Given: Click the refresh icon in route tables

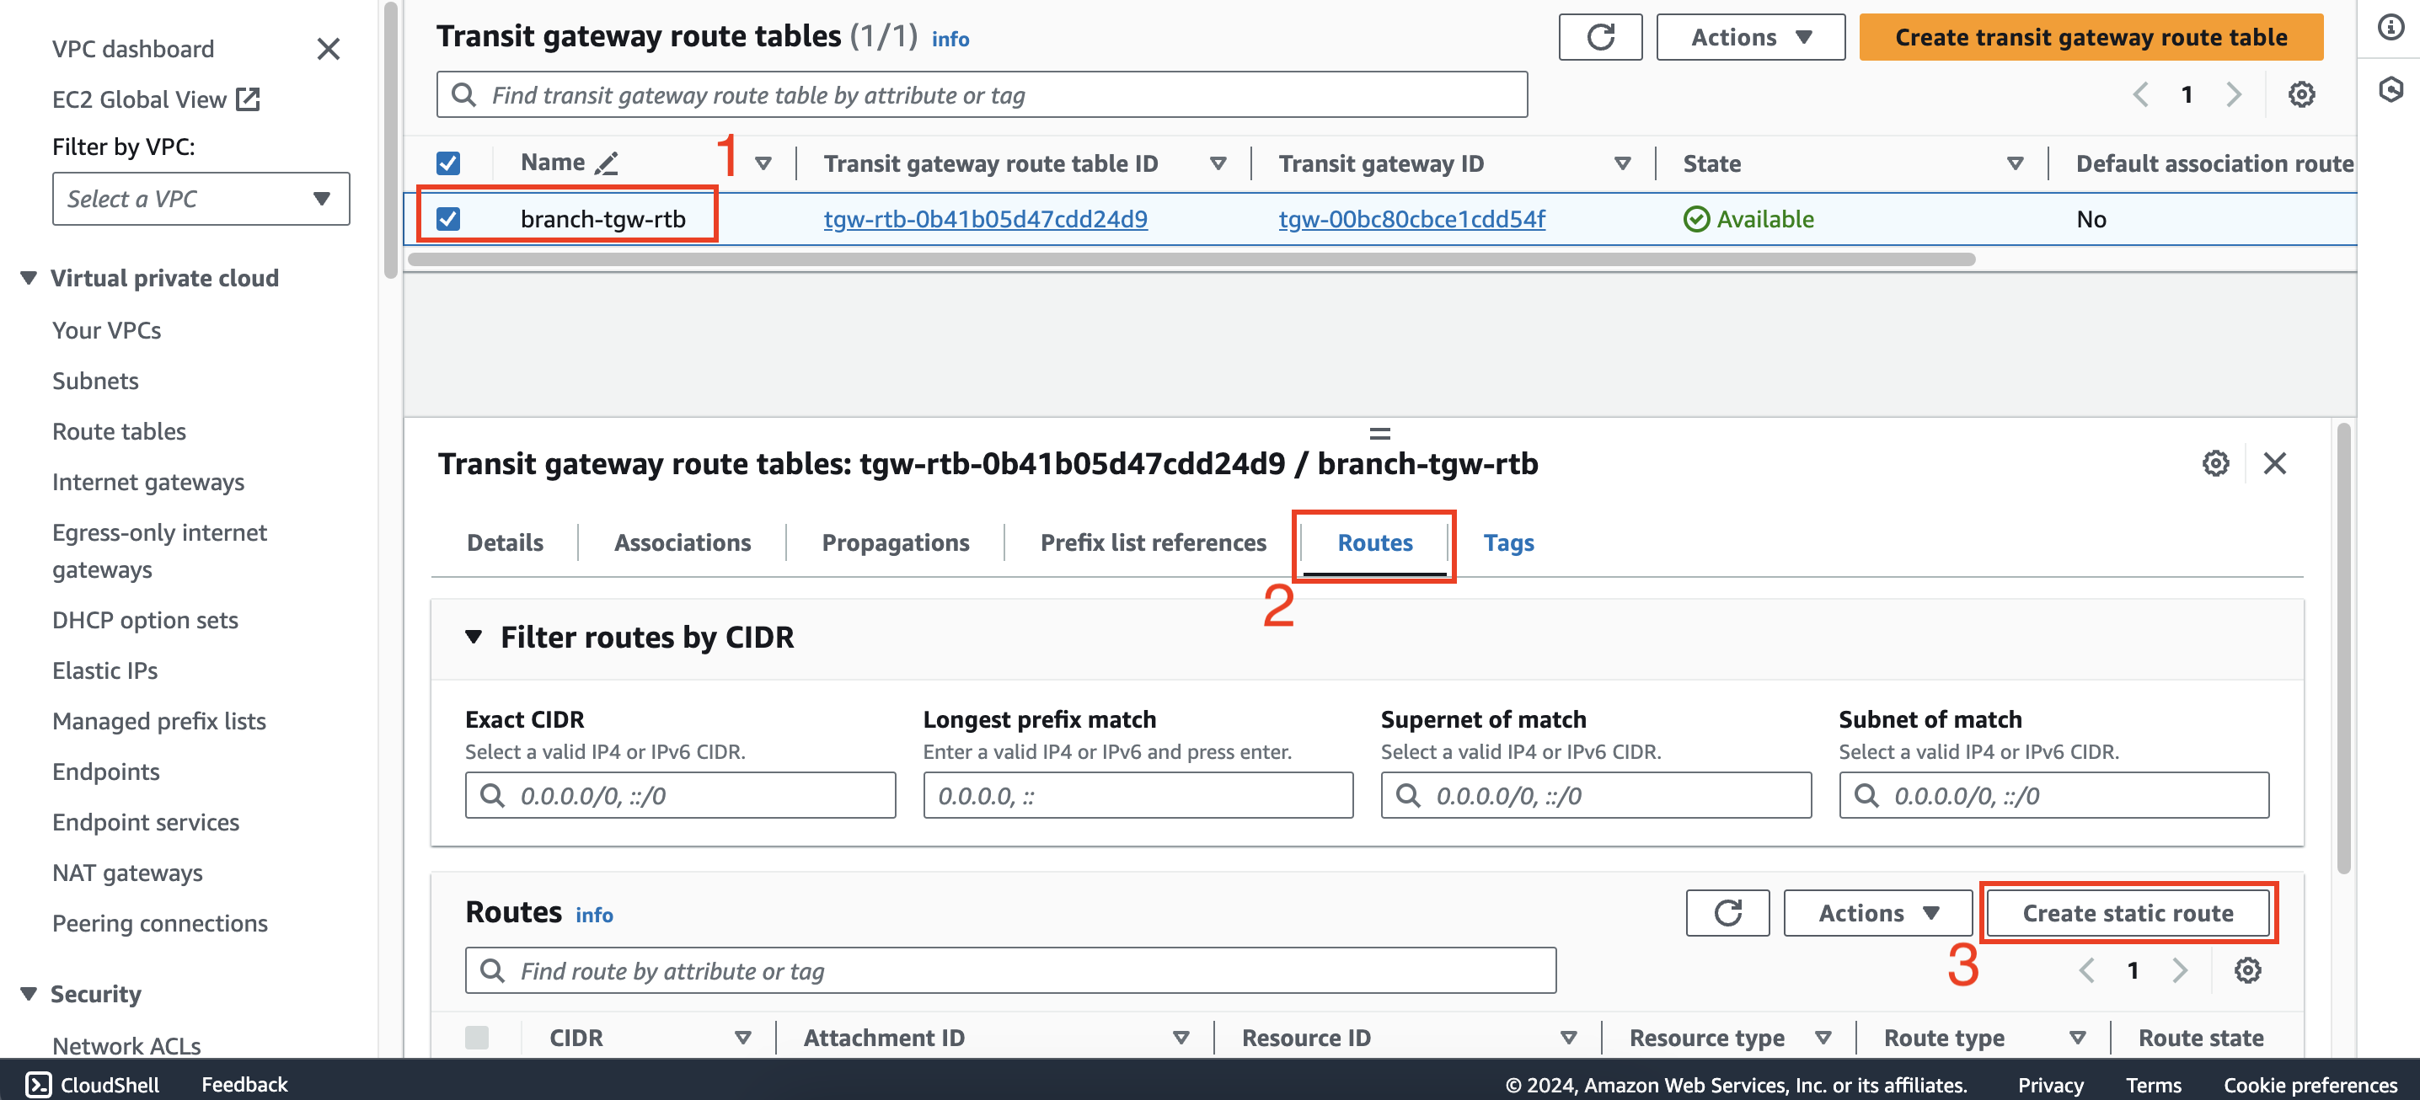Looking at the screenshot, I should (x=1726, y=912).
